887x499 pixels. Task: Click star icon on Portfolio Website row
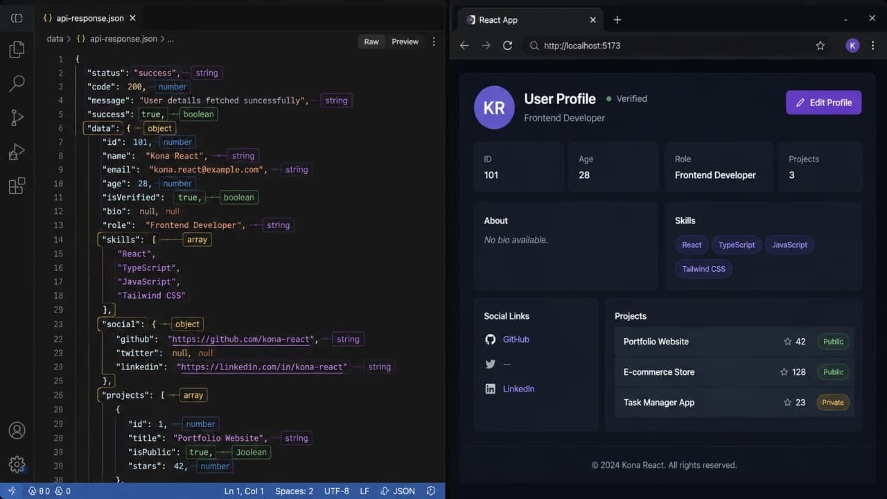click(787, 342)
